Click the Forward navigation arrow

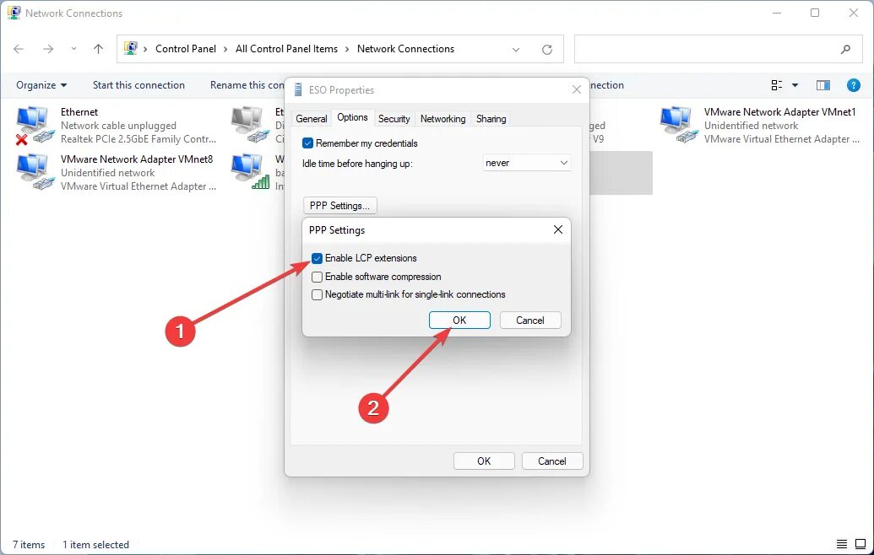click(x=48, y=49)
